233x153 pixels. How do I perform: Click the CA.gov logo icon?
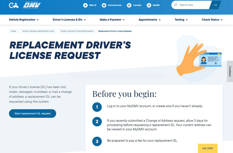(x=14, y=5)
